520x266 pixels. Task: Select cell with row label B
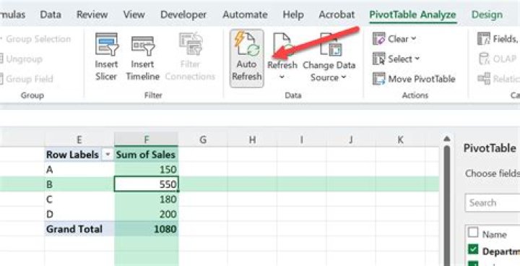(x=79, y=184)
